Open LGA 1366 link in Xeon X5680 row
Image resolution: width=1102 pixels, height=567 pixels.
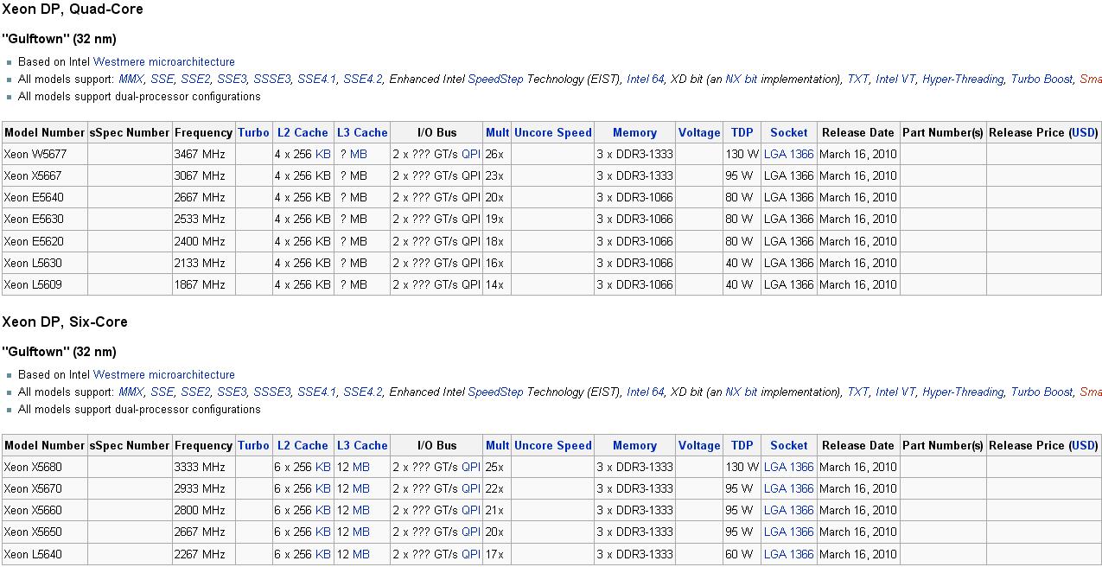[x=789, y=468]
